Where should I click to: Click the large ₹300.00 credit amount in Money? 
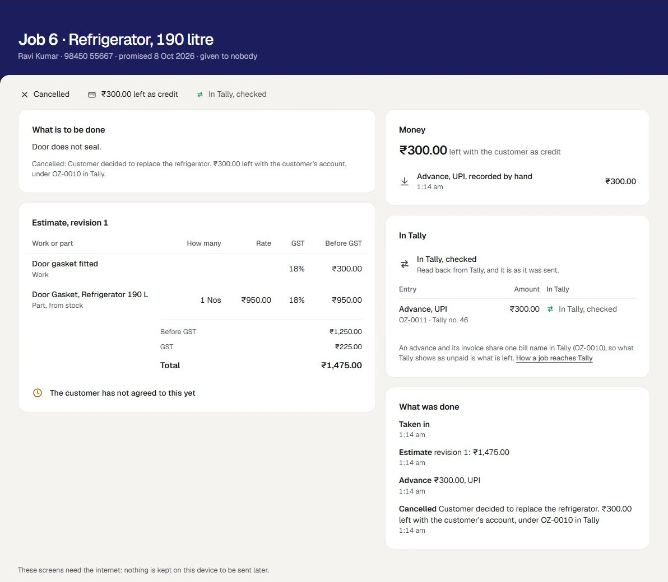[423, 150]
